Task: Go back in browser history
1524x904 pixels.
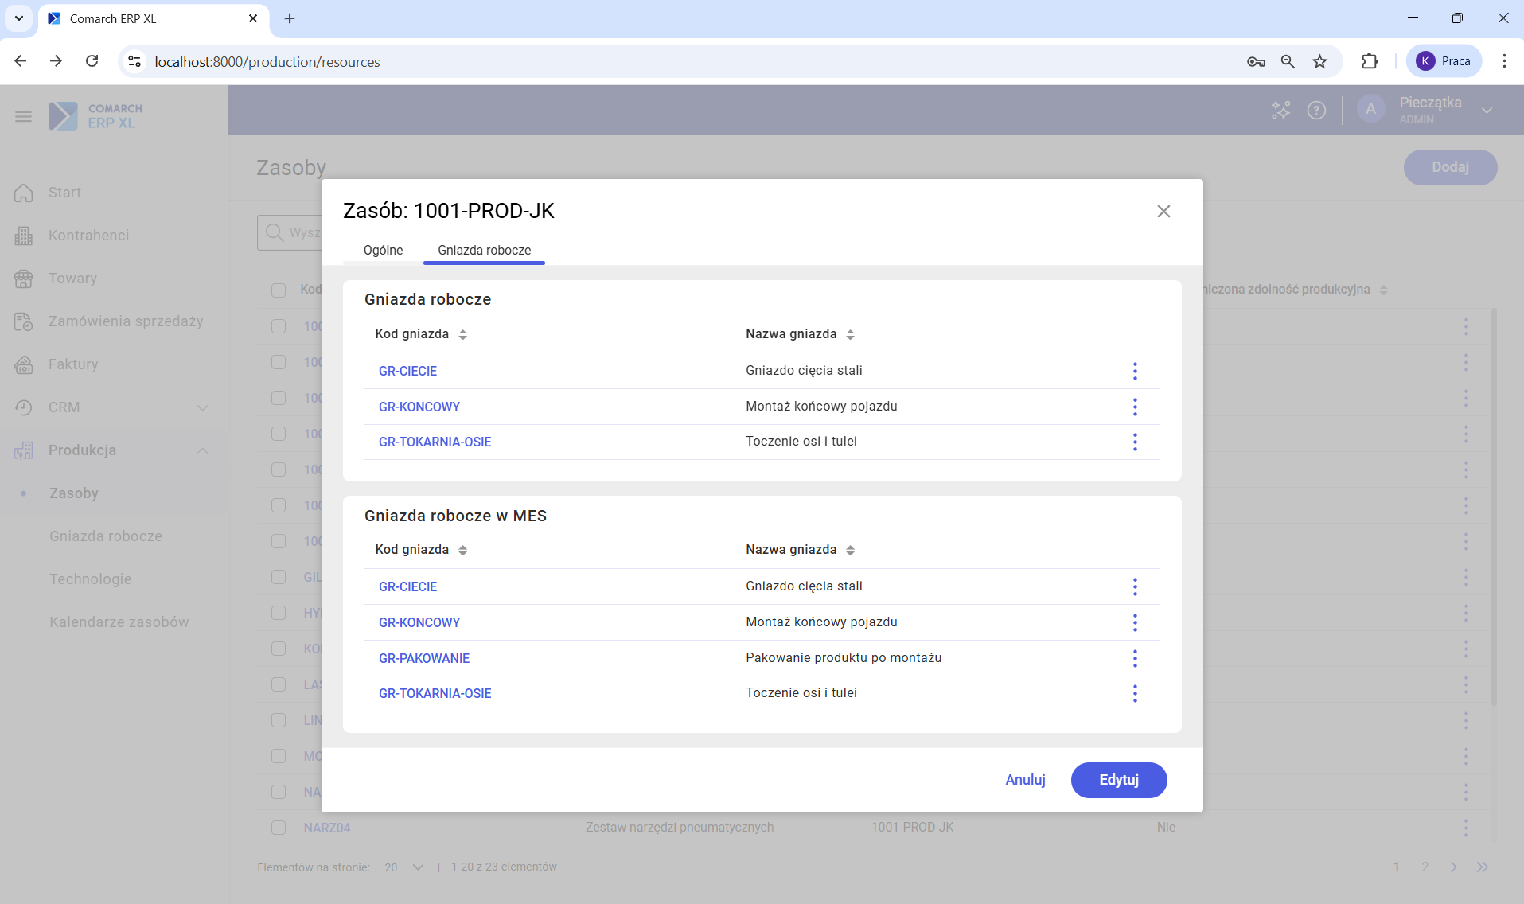Action: [x=21, y=61]
